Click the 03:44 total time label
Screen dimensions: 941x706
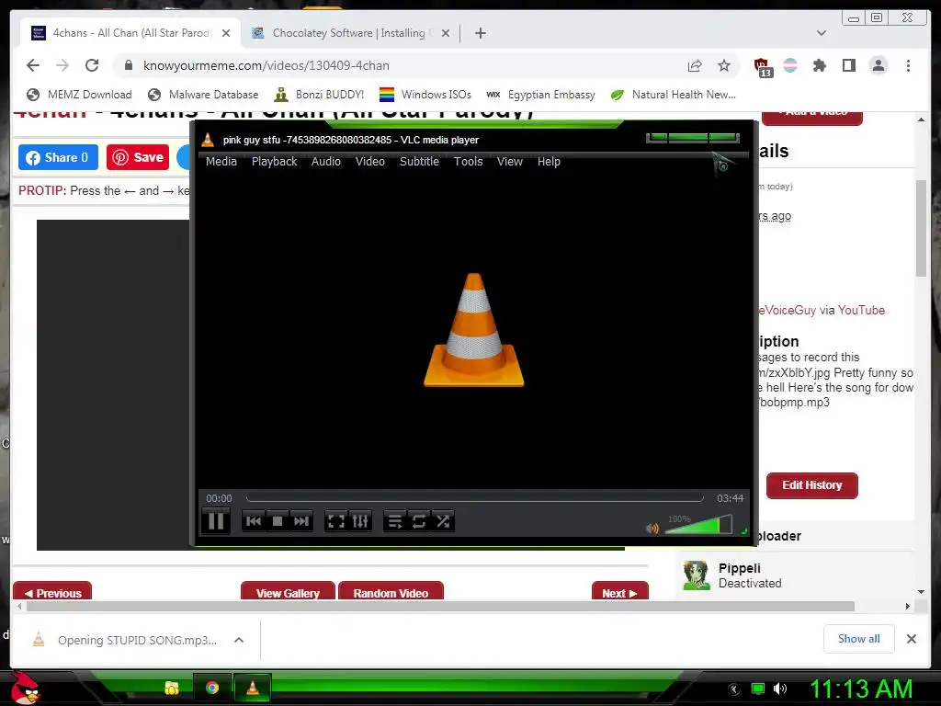coord(730,498)
